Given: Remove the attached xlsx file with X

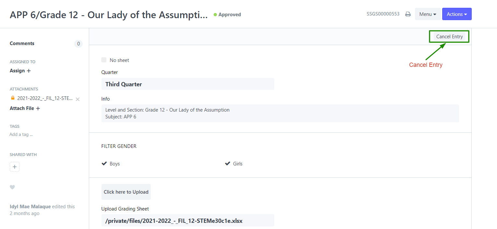Looking at the screenshot, I should pyautogui.click(x=77, y=99).
